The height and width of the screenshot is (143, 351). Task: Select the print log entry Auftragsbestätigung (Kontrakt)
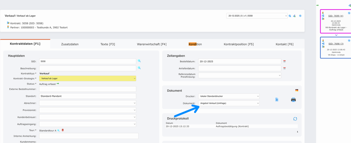click(232, 126)
